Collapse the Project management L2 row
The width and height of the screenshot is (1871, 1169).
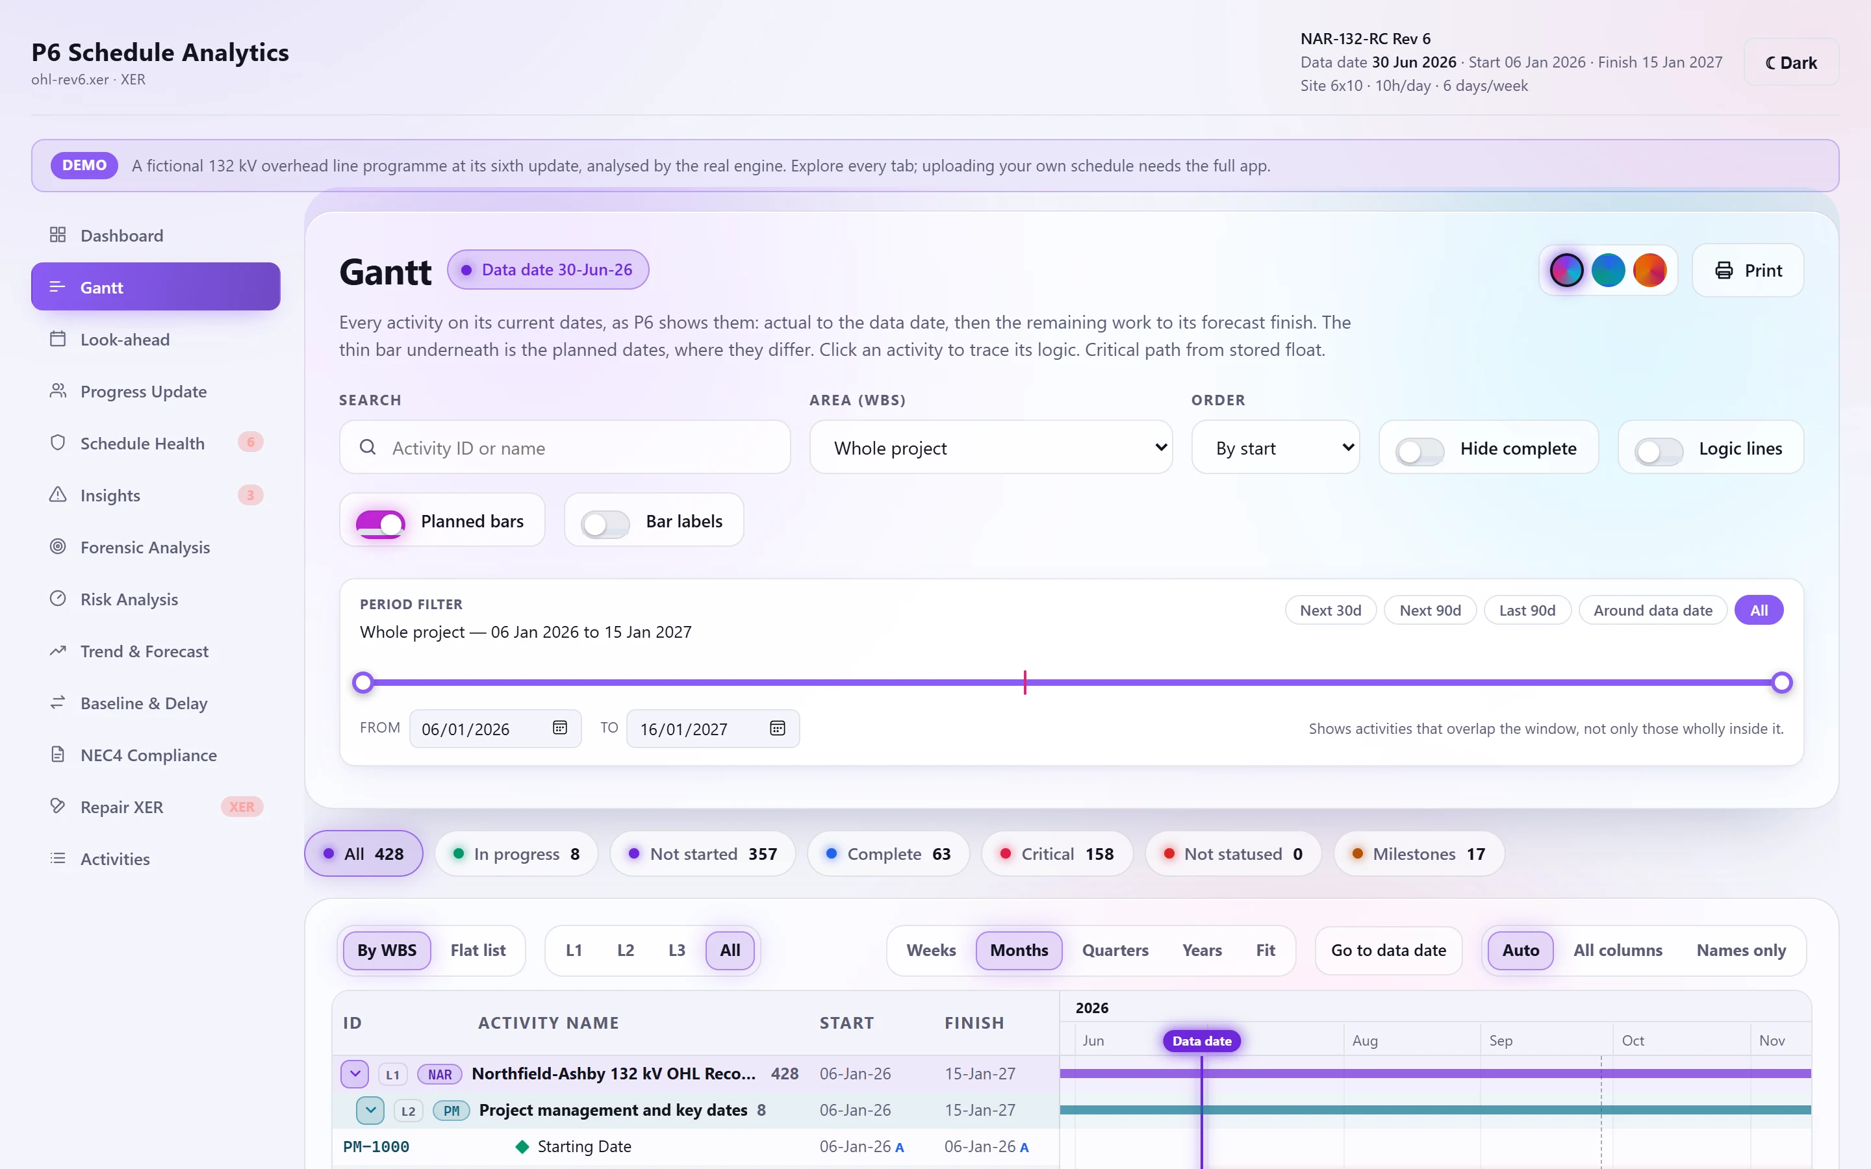(x=370, y=1111)
